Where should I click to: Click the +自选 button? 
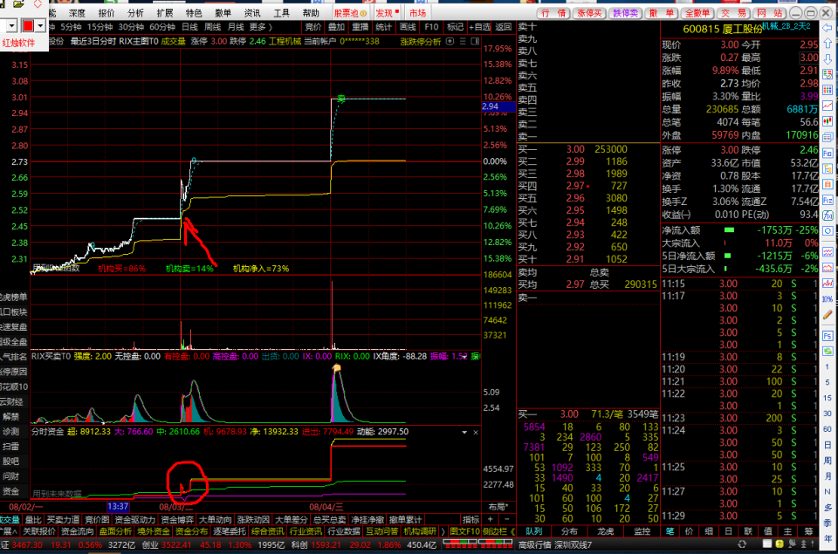click(x=479, y=27)
